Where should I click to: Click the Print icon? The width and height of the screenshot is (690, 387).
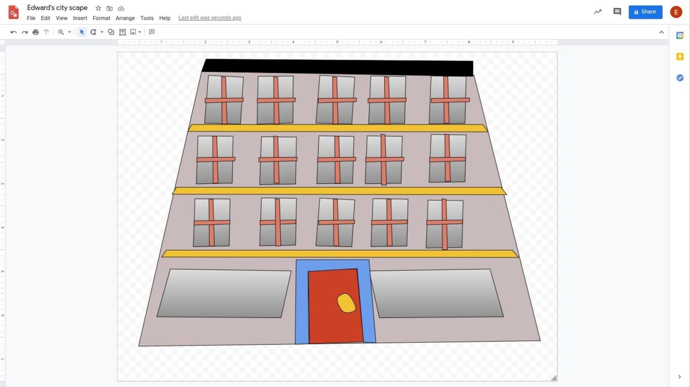pos(36,32)
